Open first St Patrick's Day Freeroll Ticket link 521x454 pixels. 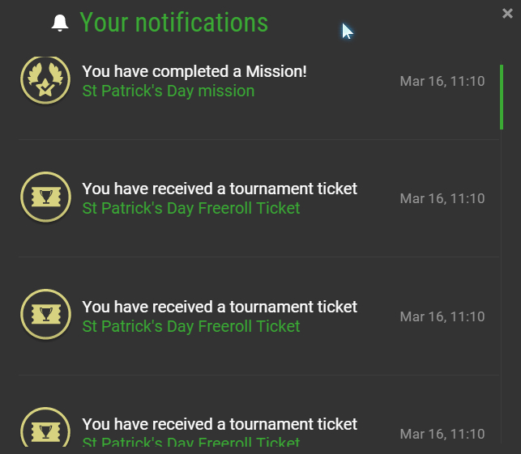pos(191,209)
